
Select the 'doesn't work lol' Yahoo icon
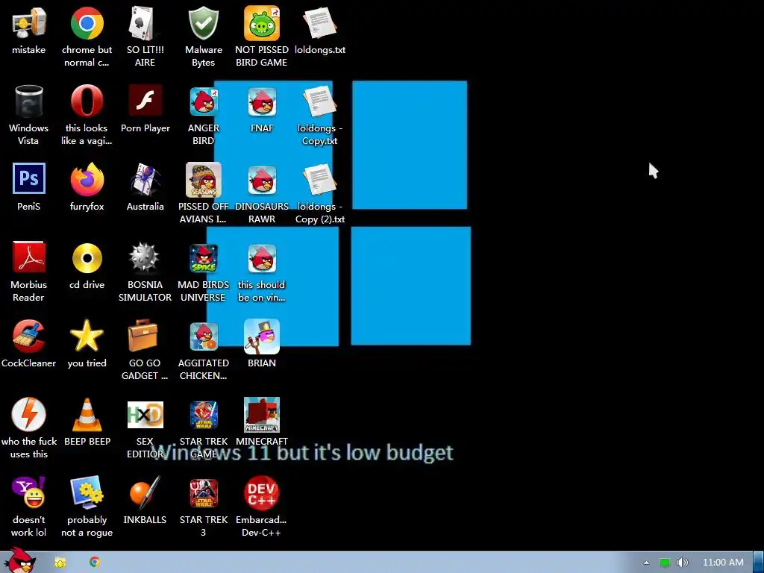pos(29,492)
